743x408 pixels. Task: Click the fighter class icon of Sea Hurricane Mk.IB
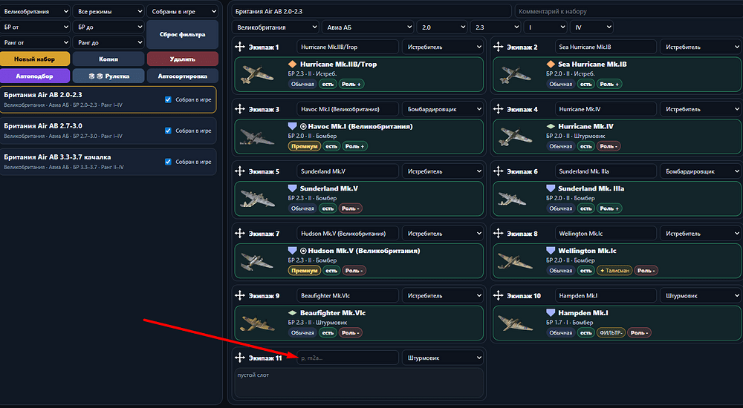click(551, 64)
